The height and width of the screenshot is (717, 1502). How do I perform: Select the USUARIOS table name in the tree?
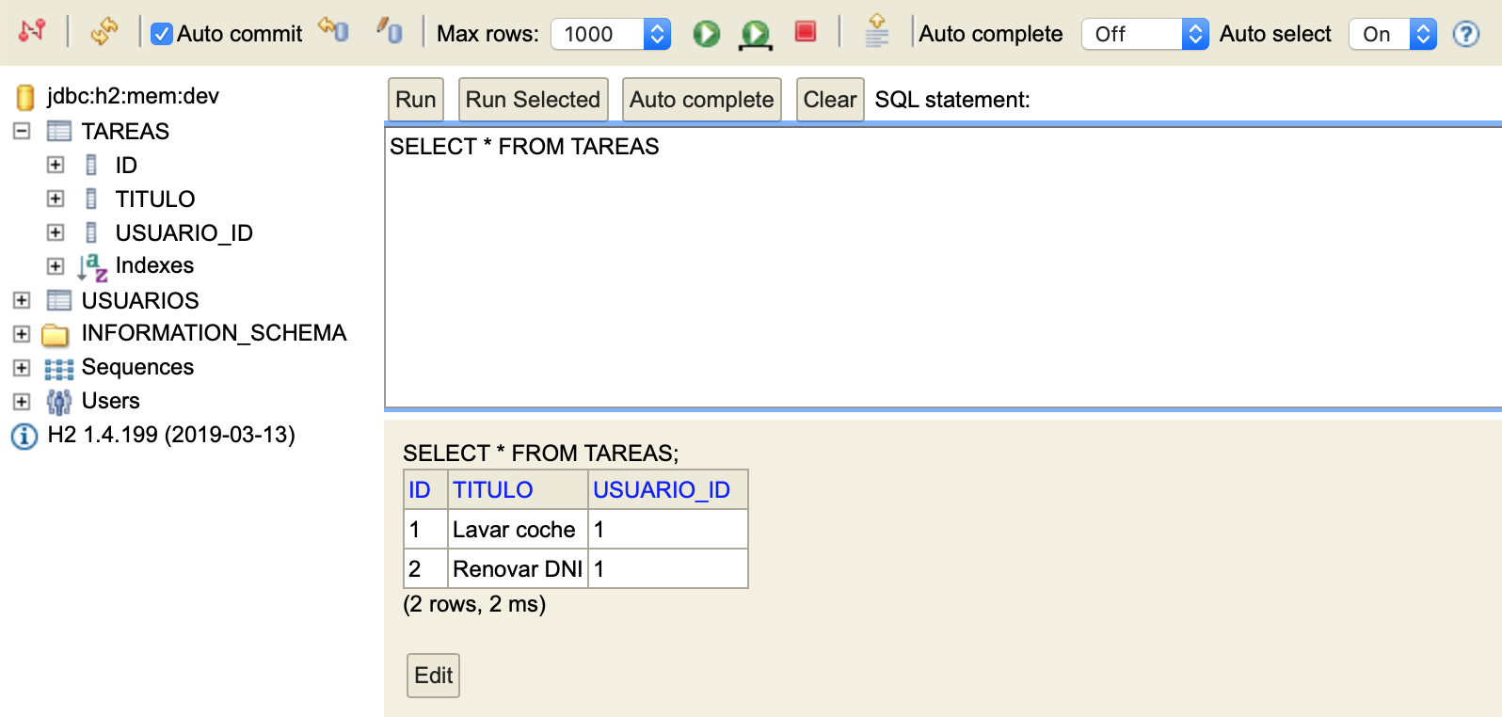tap(140, 300)
